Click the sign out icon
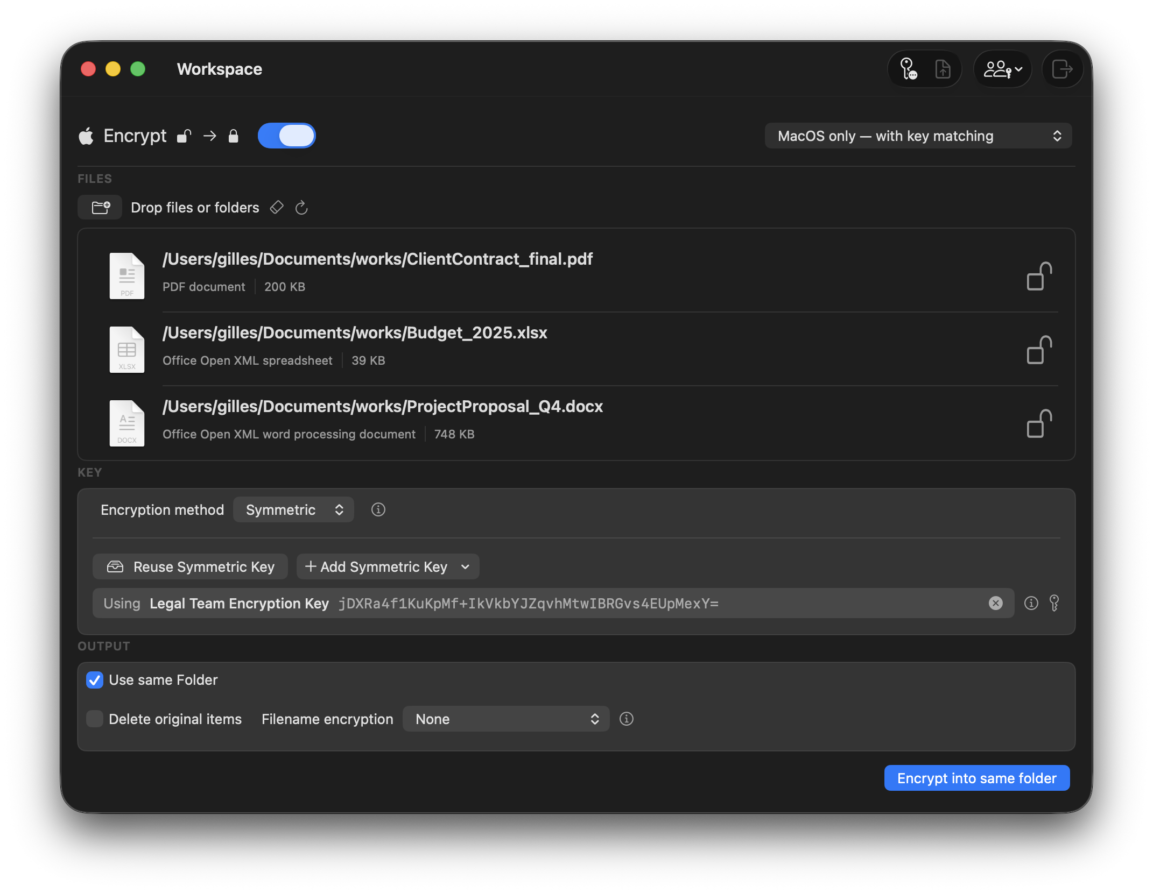The height and width of the screenshot is (893, 1153). [x=1062, y=69]
